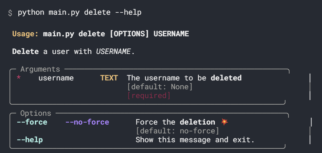The image size is (322, 153).
Task: Click the [default: None] text
Action: (x=160, y=87)
